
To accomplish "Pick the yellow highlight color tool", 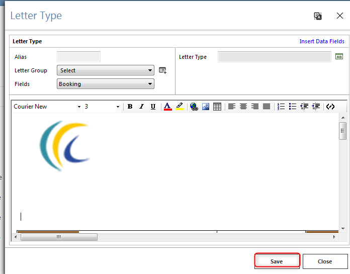I will (180, 107).
